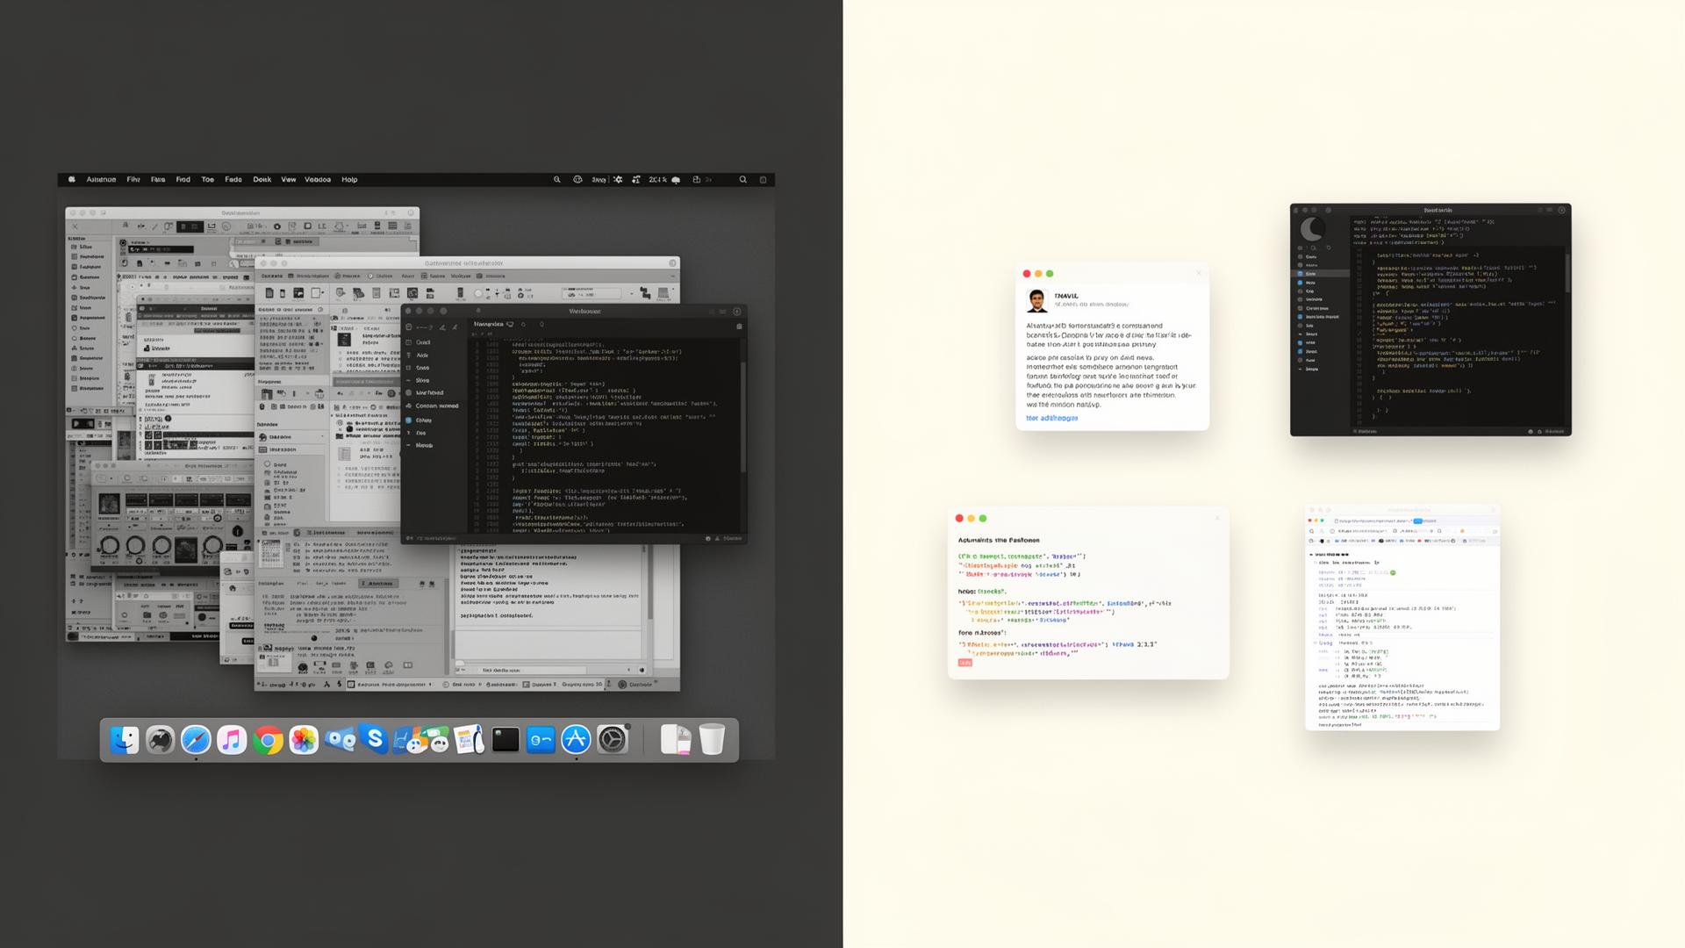Open the Trash in the dock

pos(712,739)
